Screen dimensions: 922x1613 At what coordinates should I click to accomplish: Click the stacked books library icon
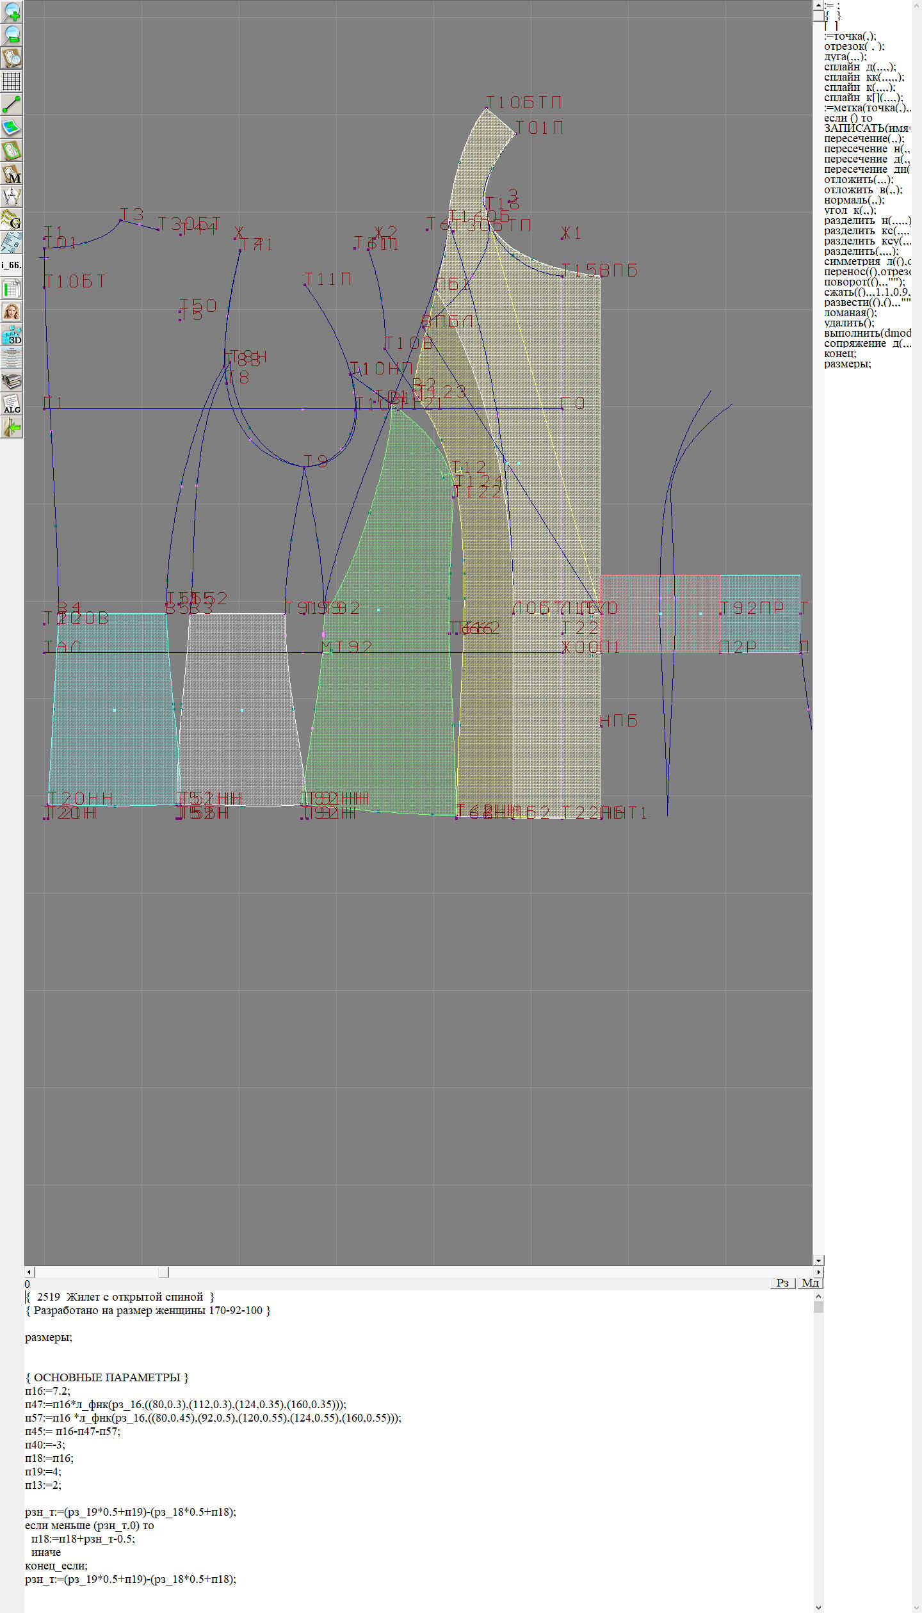click(12, 381)
